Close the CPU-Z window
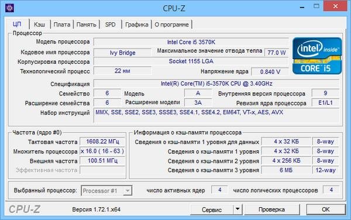The width and height of the screenshot is (351, 220). pos(335,6)
